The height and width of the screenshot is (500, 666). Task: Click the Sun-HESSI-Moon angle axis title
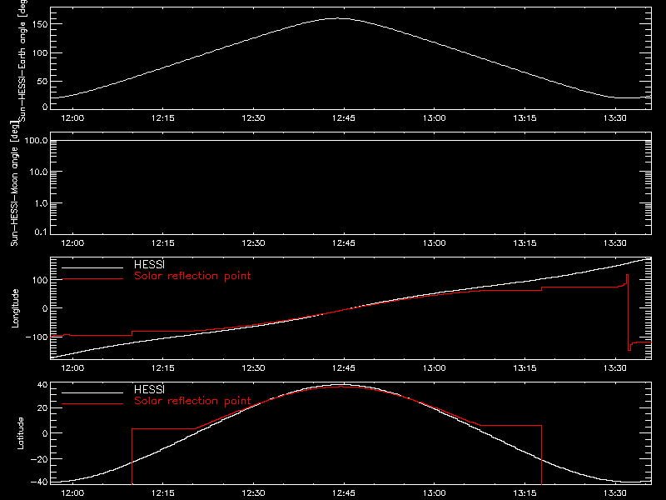pyautogui.click(x=14, y=183)
